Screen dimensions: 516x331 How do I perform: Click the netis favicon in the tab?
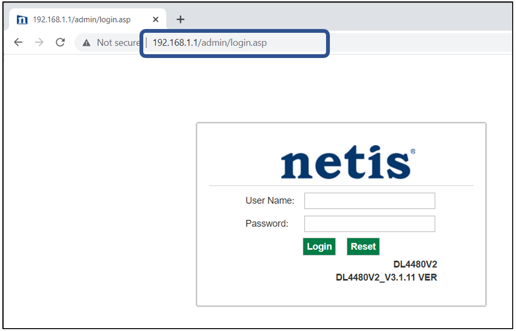[22, 19]
